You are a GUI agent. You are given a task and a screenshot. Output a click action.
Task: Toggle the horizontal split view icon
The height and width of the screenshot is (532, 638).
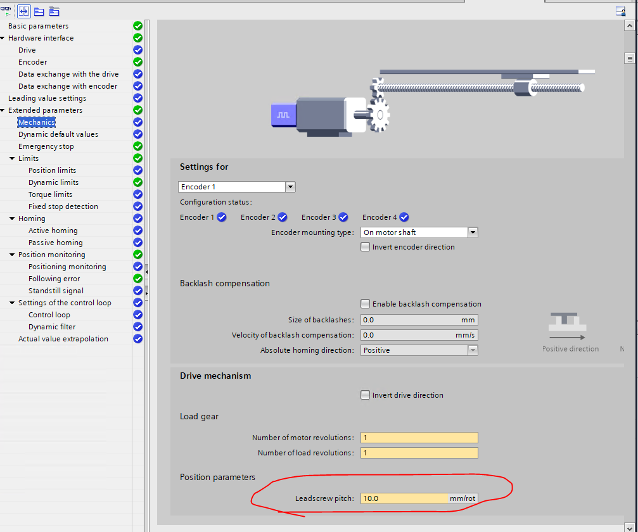click(24, 11)
